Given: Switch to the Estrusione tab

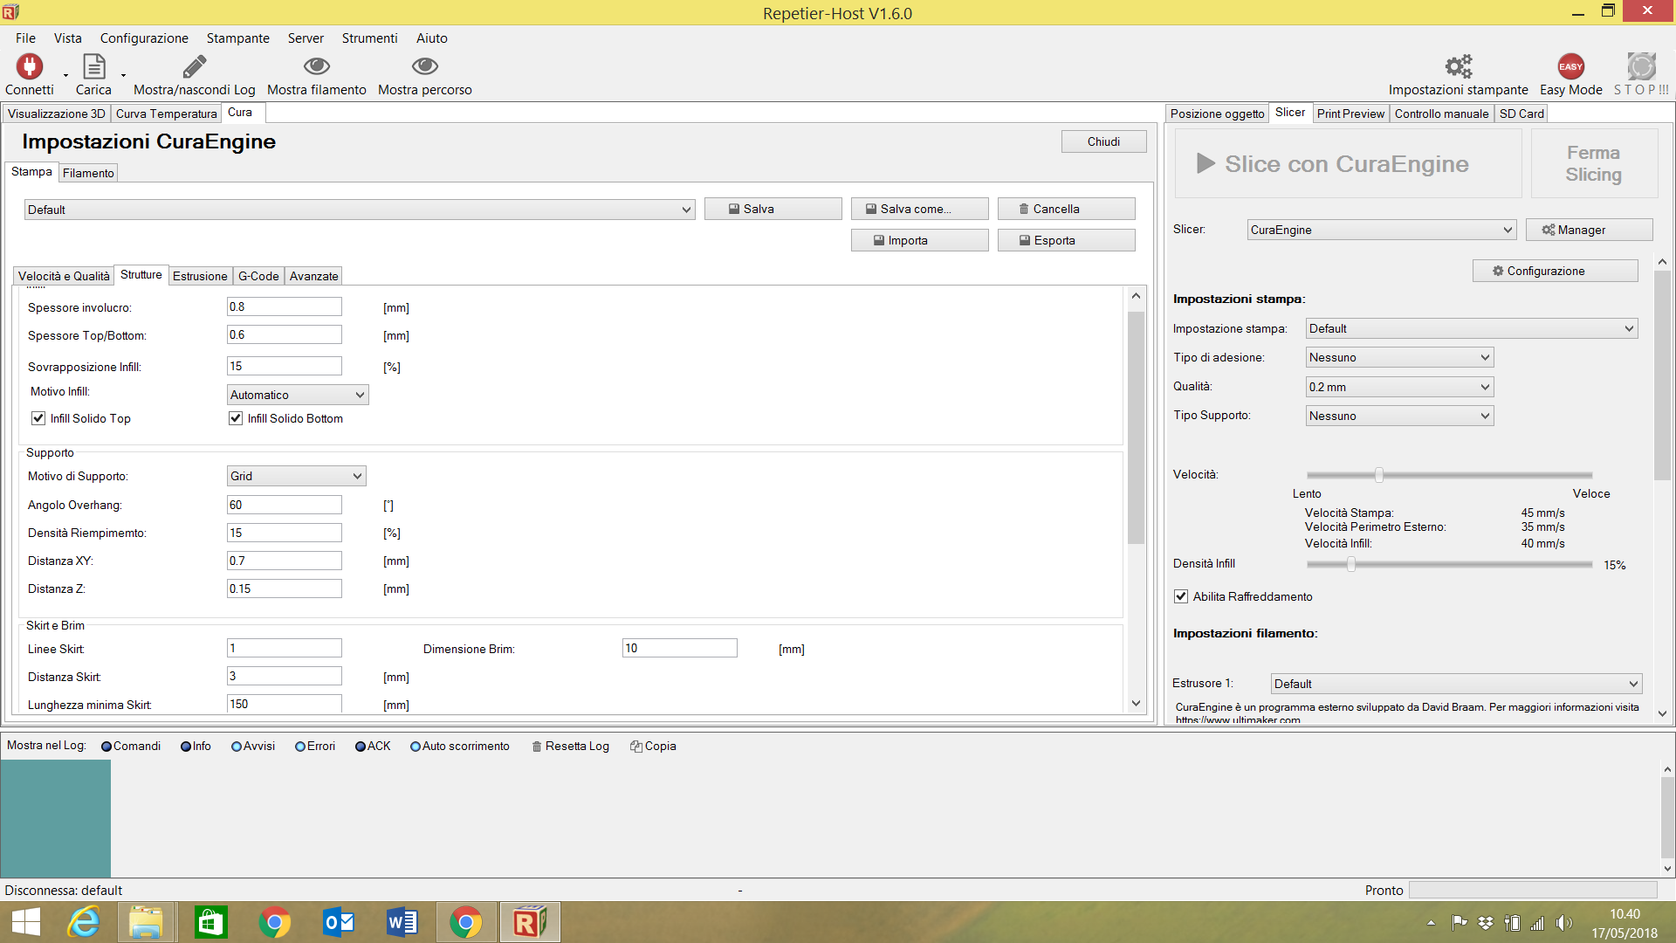Looking at the screenshot, I should 200,276.
